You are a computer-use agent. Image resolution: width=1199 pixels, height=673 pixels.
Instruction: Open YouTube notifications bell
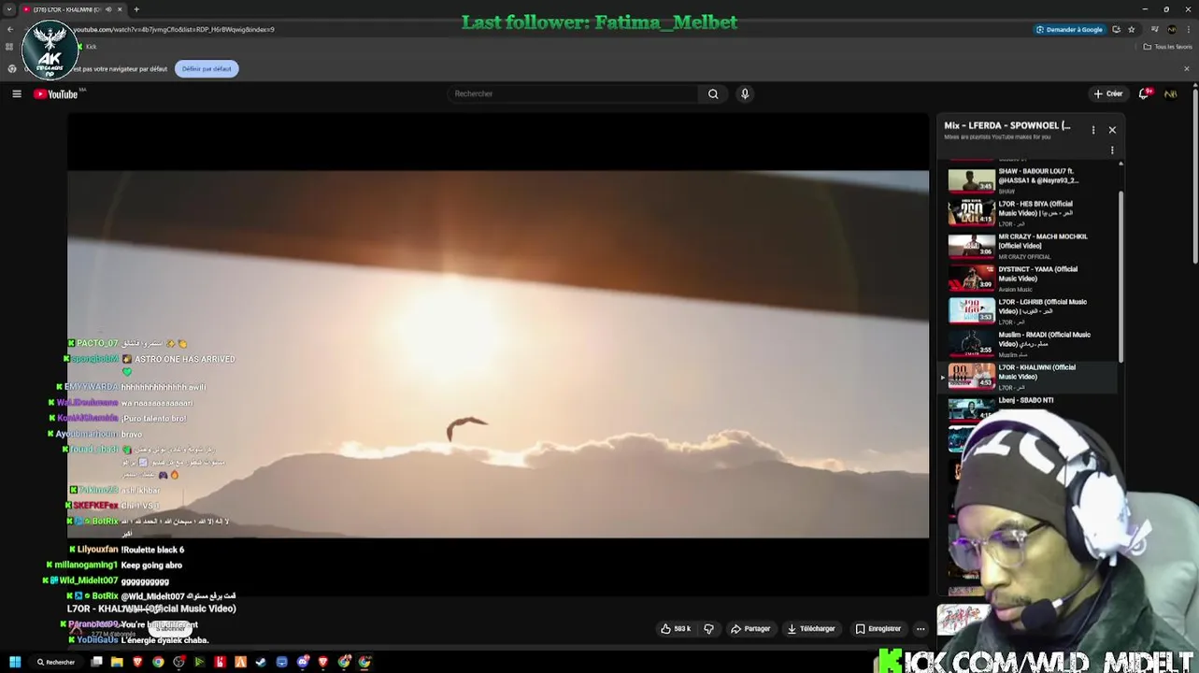click(x=1144, y=93)
